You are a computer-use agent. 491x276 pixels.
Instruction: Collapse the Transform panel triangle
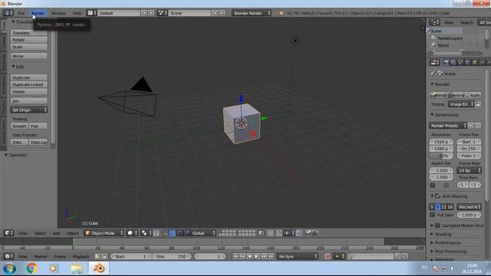(x=13, y=21)
